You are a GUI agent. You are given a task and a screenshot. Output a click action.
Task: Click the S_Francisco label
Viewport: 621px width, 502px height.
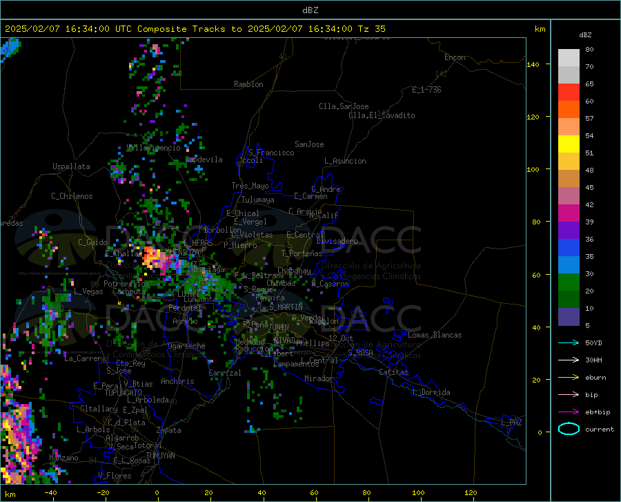tap(271, 153)
